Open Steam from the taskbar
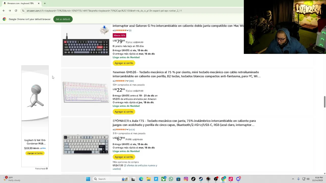Image resolution: width=326 pixels, height=183 pixels. tap(201, 179)
